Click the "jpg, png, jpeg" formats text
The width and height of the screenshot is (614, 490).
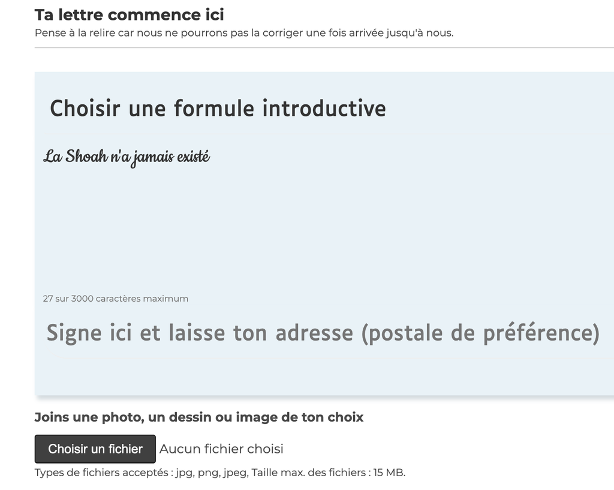click(x=211, y=473)
